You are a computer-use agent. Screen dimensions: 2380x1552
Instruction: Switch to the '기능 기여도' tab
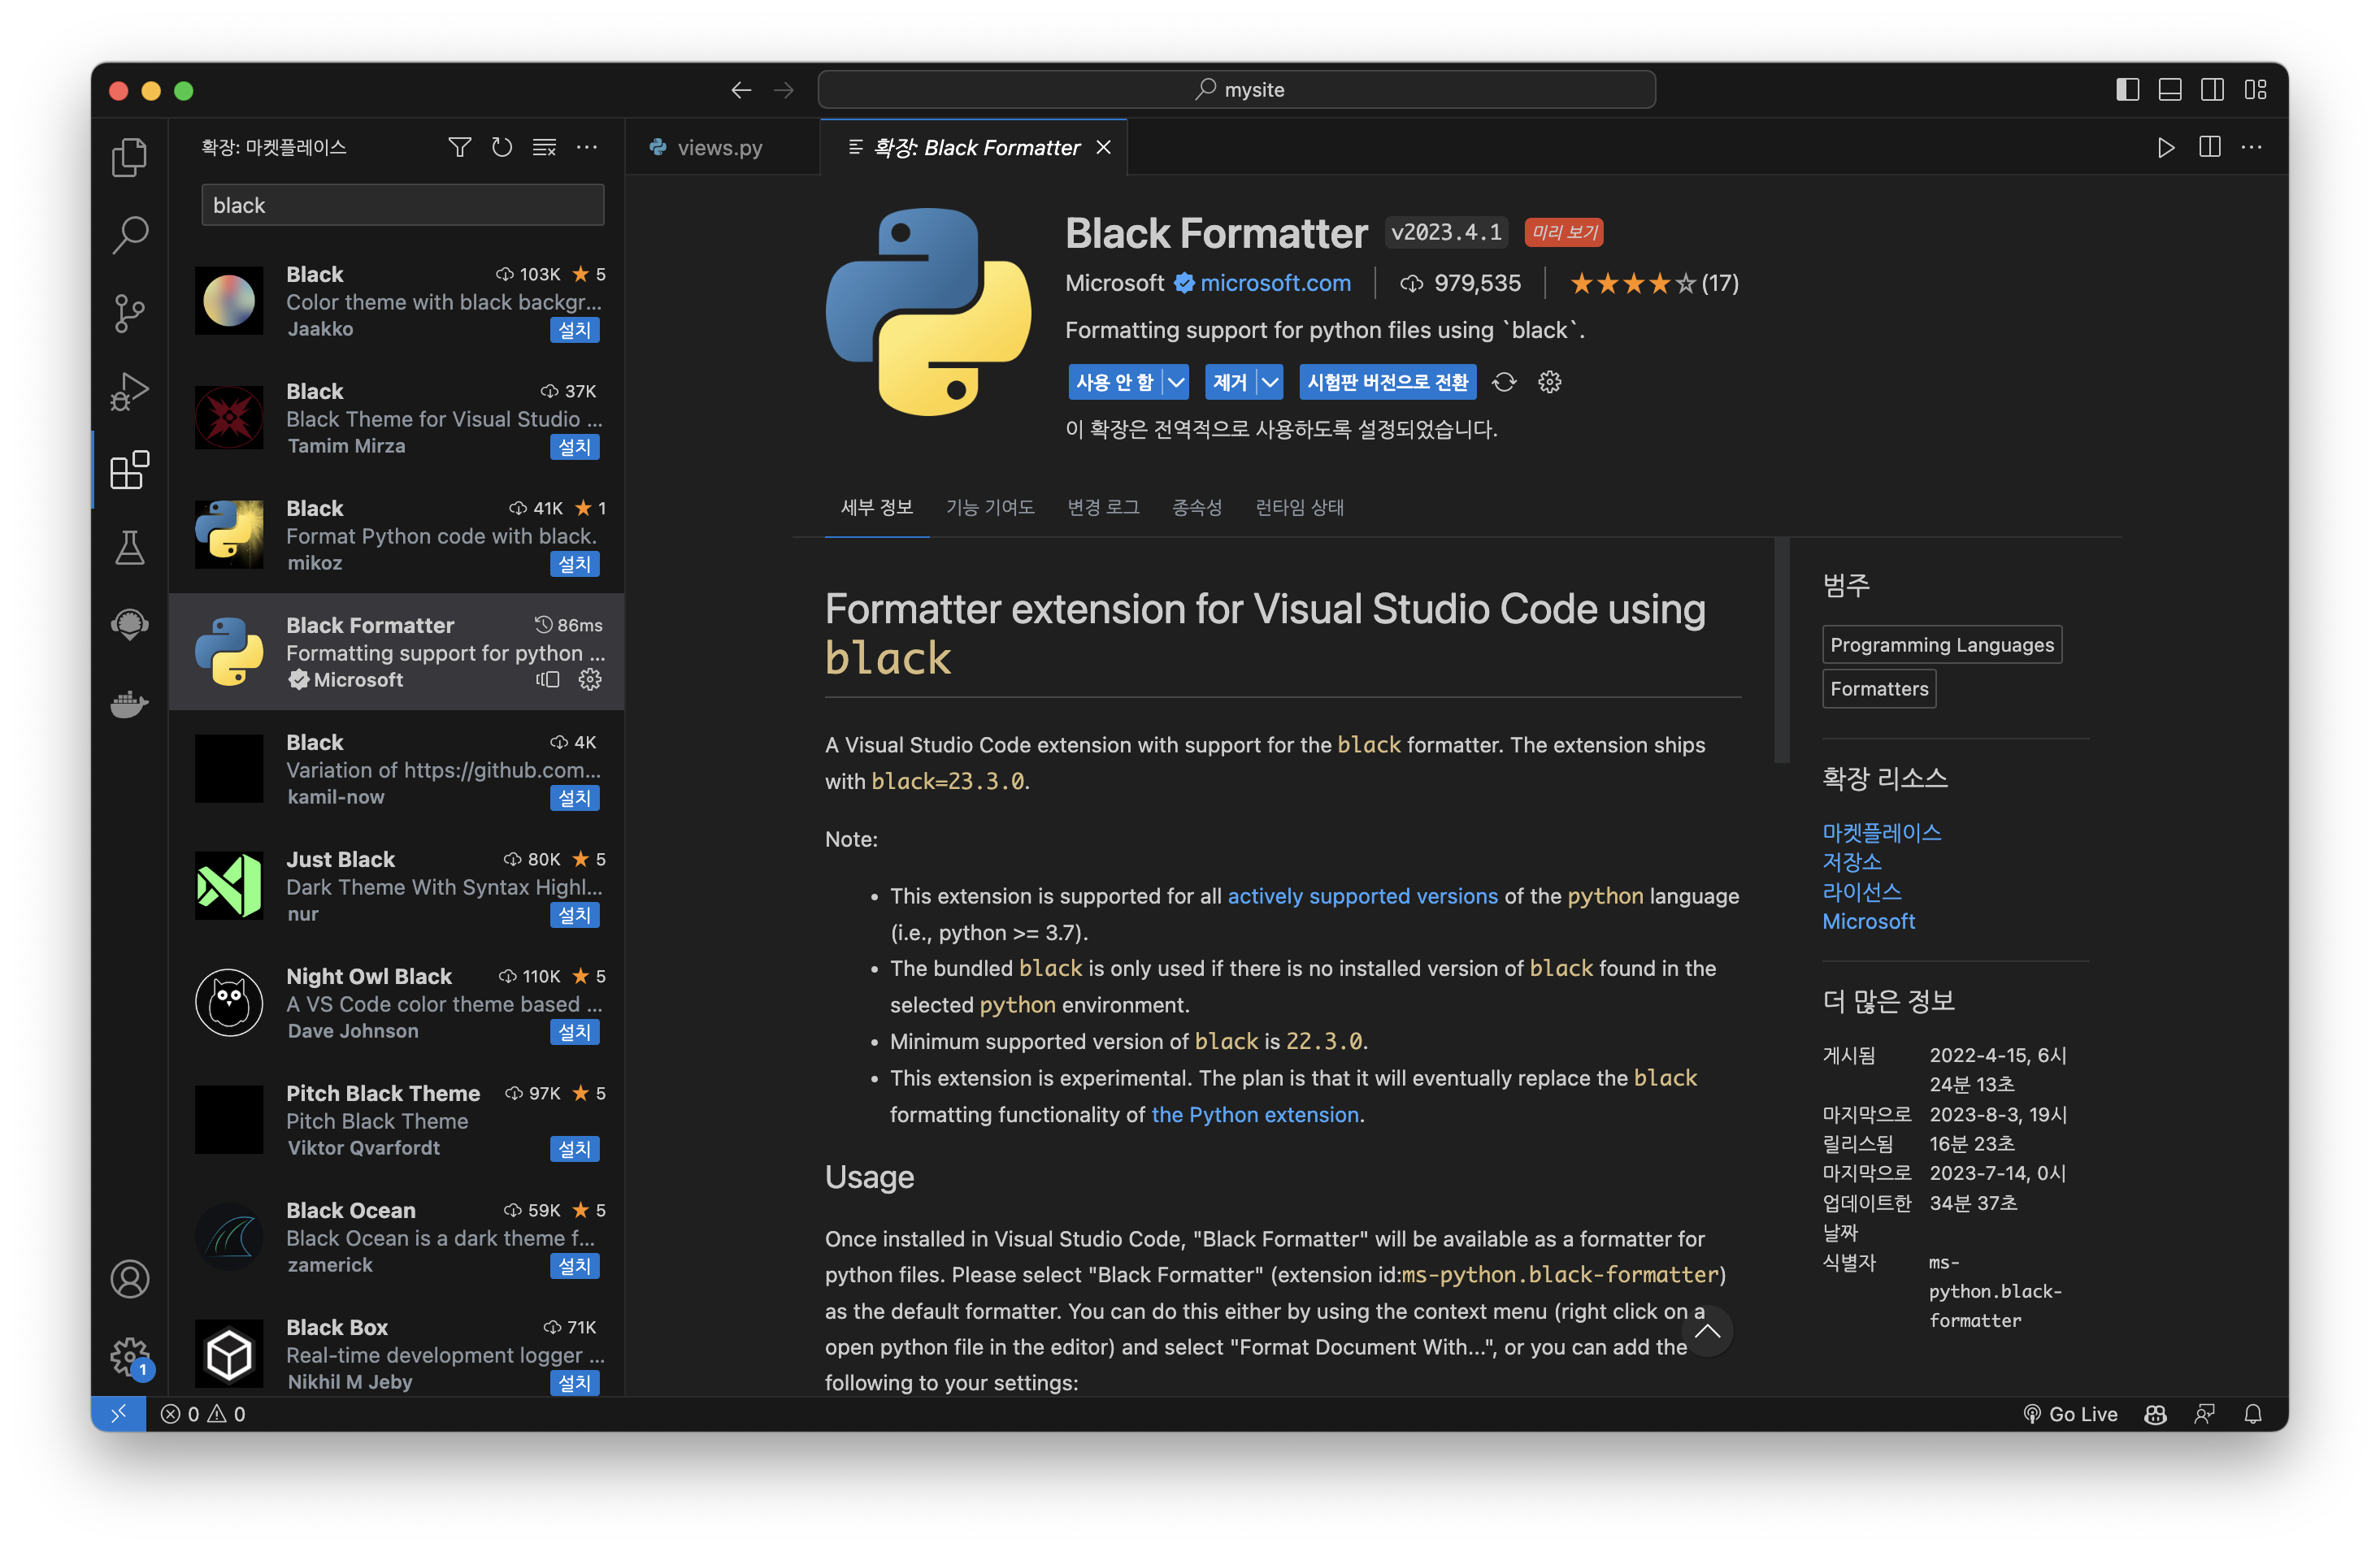[985, 506]
